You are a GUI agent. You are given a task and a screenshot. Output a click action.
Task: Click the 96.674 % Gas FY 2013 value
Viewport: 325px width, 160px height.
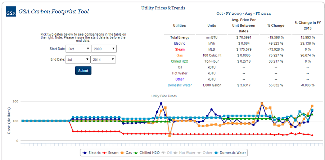tap(308, 55)
